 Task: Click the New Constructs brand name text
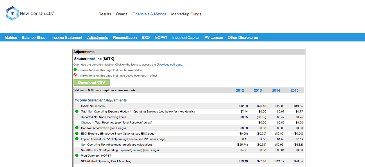37,13
